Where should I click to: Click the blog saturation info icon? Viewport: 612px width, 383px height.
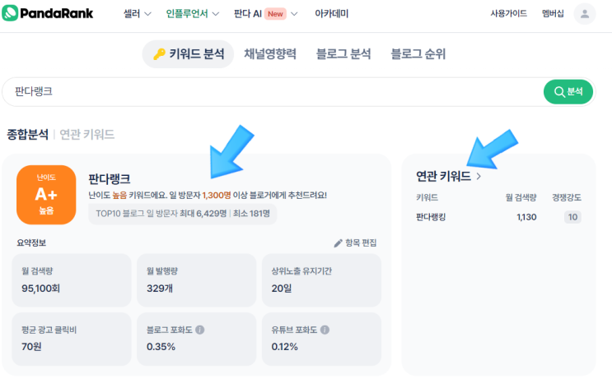coord(200,330)
